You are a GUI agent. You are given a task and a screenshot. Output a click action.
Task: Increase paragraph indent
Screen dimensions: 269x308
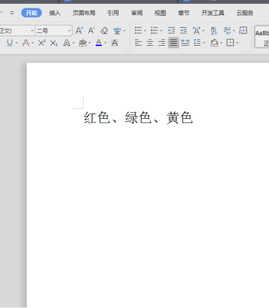pos(183,31)
